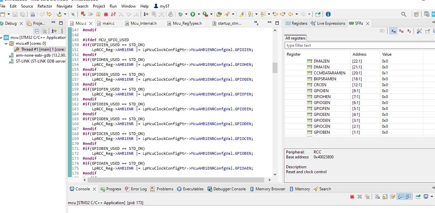This screenshot has height=213, width=435.
Task: Click the Skip All Breakpoints icon
Action: tap(73, 14)
